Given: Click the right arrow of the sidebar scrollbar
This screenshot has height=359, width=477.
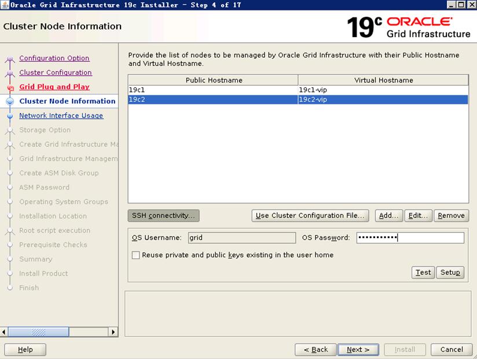Looking at the screenshot, I should pyautogui.click(x=113, y=332).
